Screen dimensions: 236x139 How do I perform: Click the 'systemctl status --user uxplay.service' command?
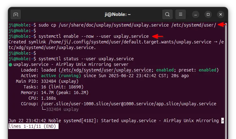[x=86, y=59]
